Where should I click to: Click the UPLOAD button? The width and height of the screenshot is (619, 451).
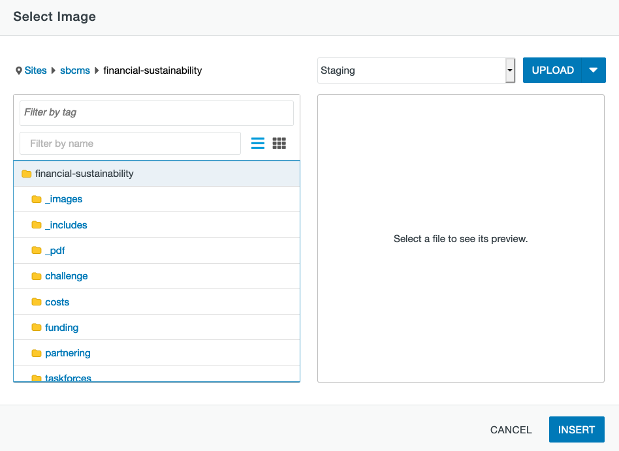point(552,70)
